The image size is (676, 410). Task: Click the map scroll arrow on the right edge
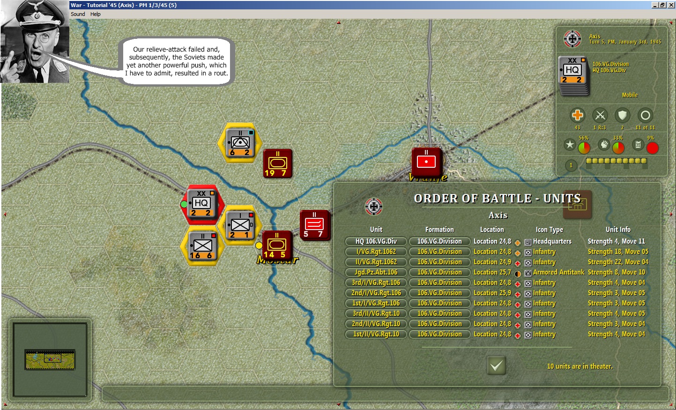(671, 215)
